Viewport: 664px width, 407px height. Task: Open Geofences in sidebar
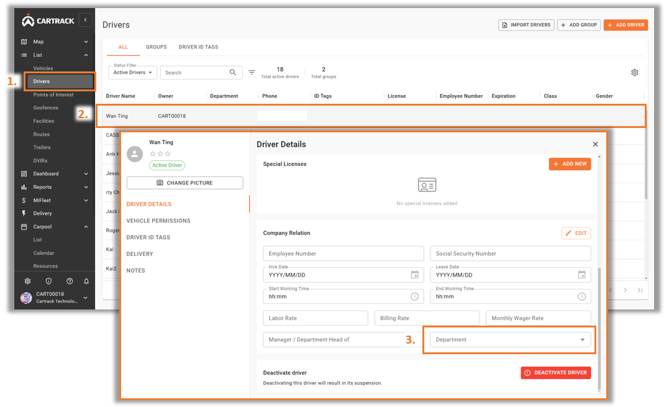pyautogui.click(x=46, y=107)
